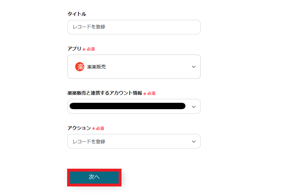Click the レコードを登録 action value
Viewport: 293px width, 196px height.
point(89,141)
